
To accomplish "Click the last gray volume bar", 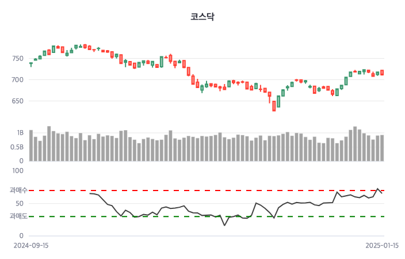I will point(382,148).
